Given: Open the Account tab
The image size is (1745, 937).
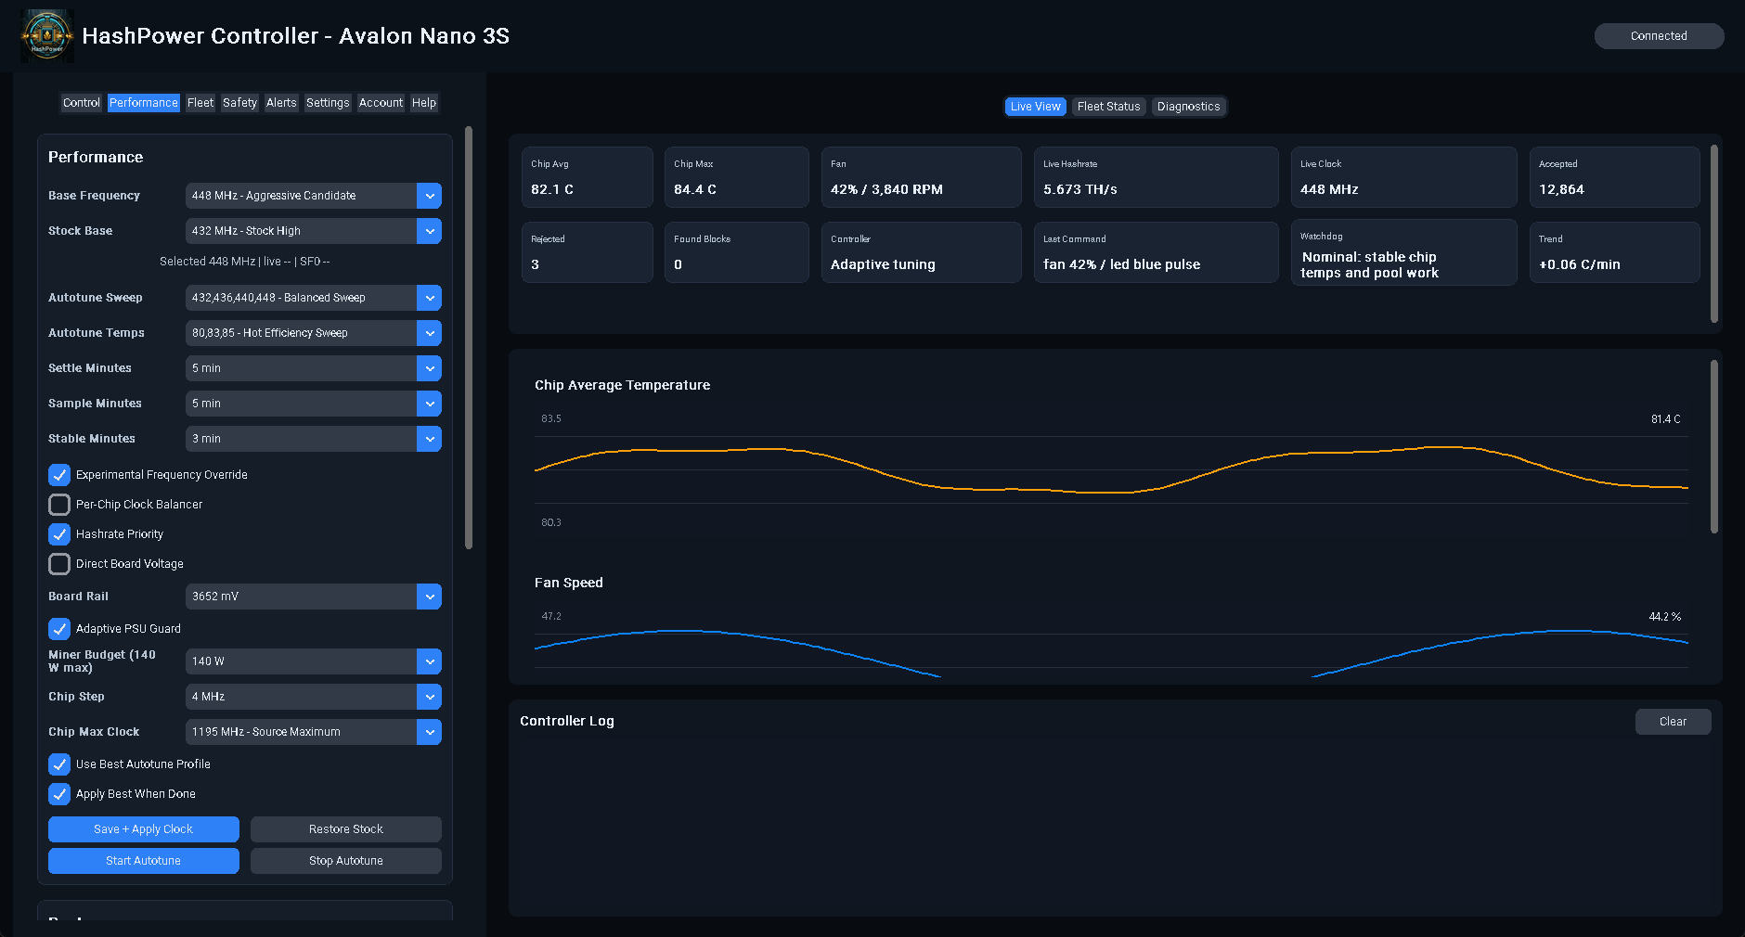Looking at the screenshot, I should (381, 103).
